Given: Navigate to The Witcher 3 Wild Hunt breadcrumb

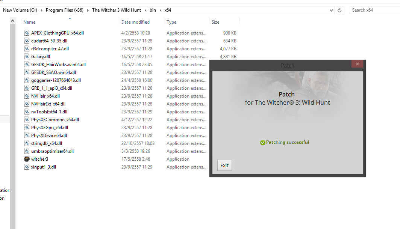Looking at the screenshot, I should [x=117, y=10].
